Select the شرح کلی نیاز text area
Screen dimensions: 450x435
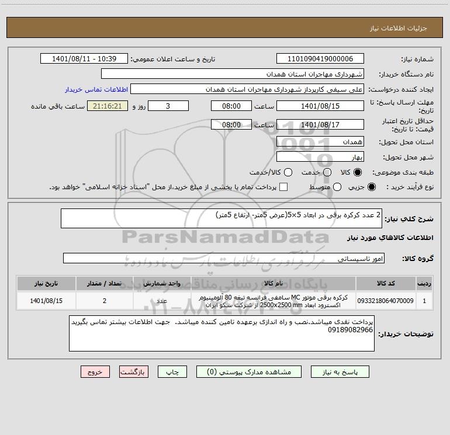coord(221,218)
